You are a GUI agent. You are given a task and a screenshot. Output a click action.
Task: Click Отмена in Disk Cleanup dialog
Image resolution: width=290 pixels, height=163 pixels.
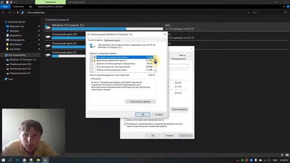click(159, 115)
